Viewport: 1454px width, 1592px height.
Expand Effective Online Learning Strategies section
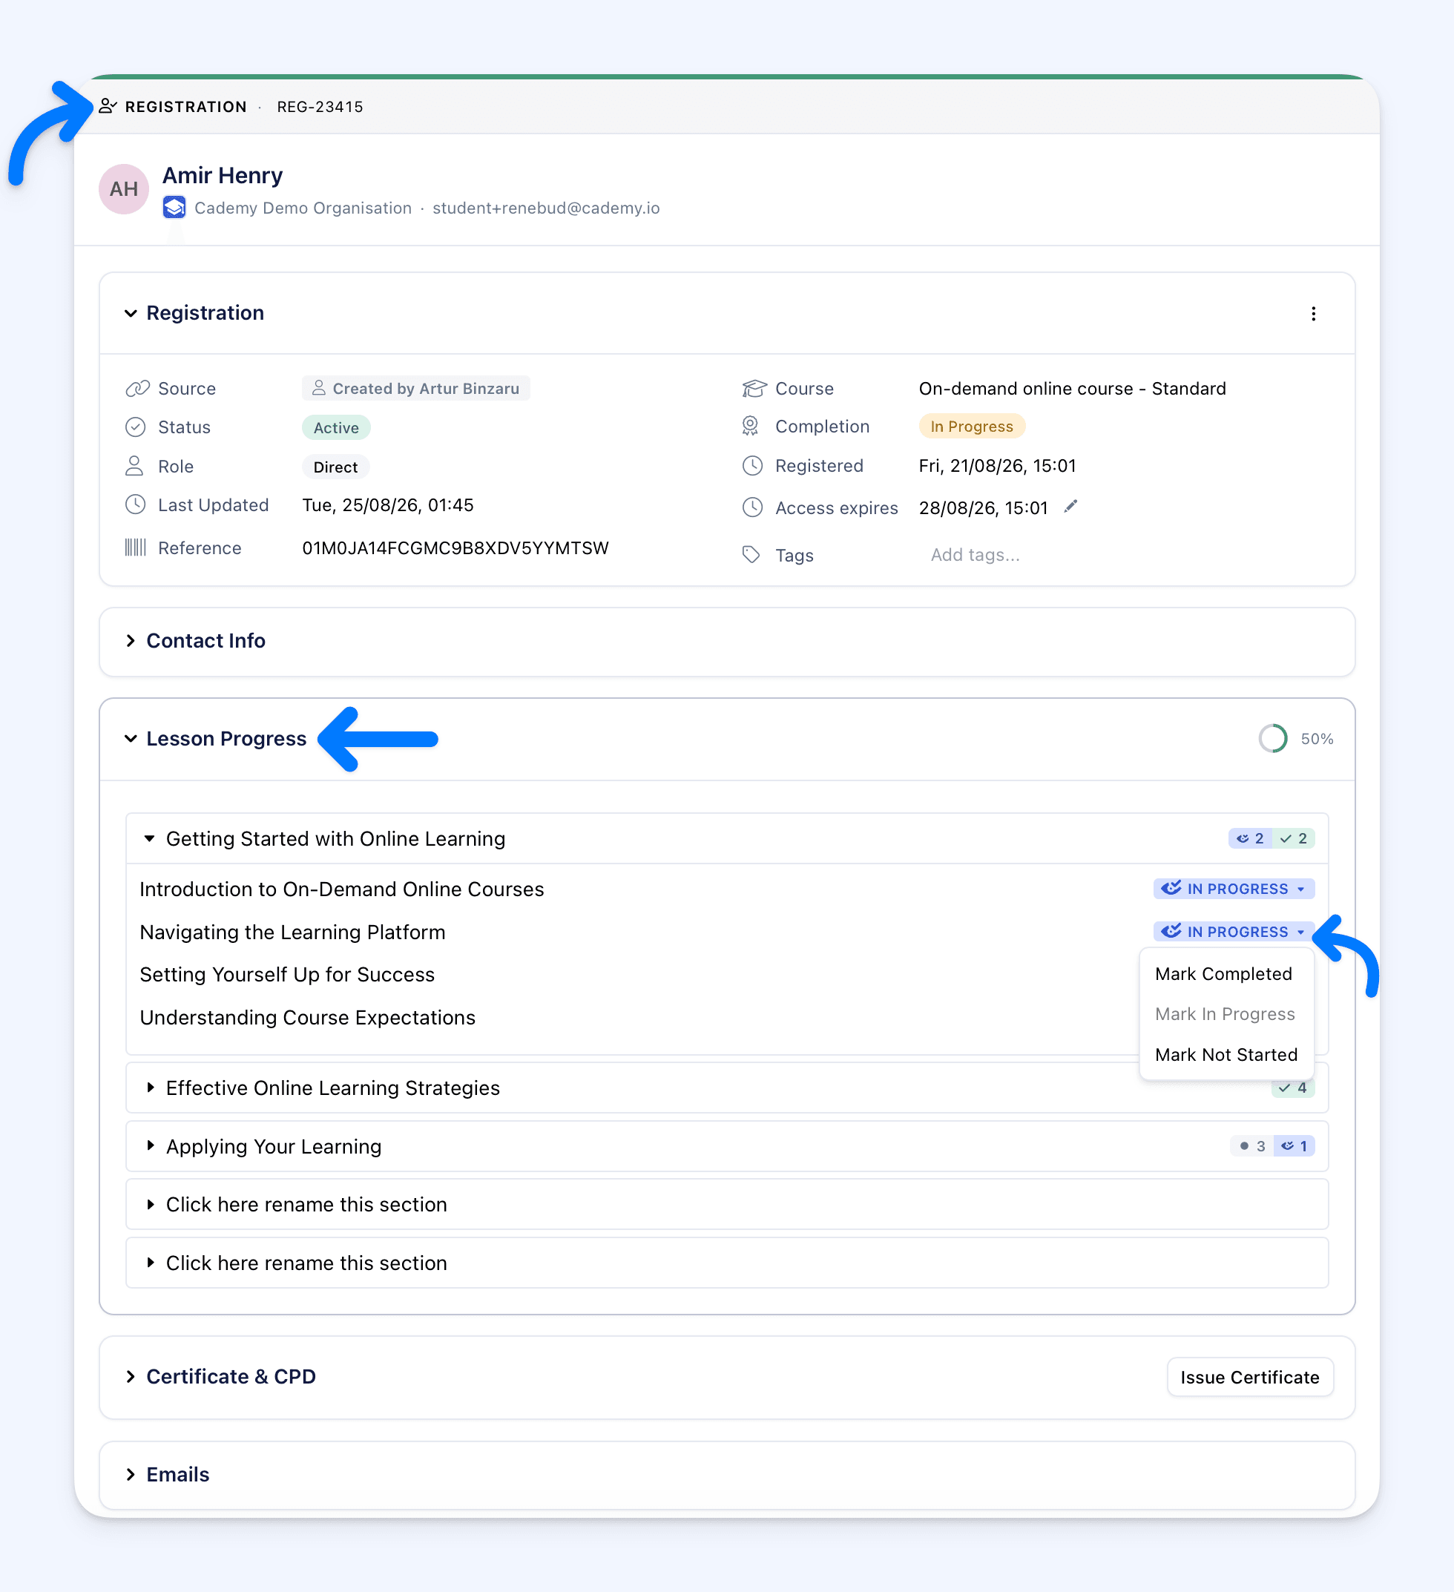pos(150,1088)
